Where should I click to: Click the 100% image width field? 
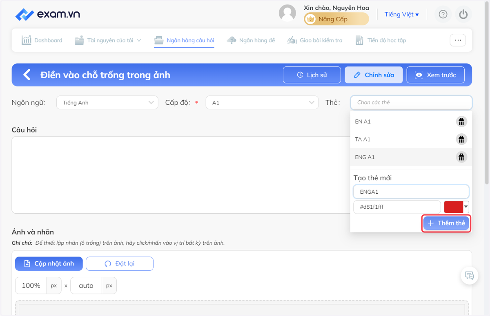(31, 285)
